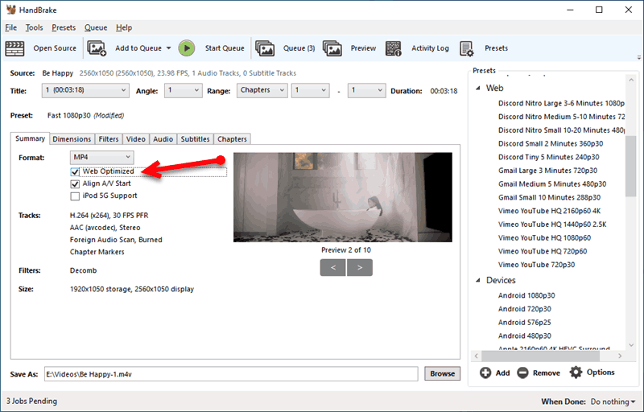This screenshot has width=644, height=412.
Task: Select Android 1080p30 preset
Action: pos(526,295)
